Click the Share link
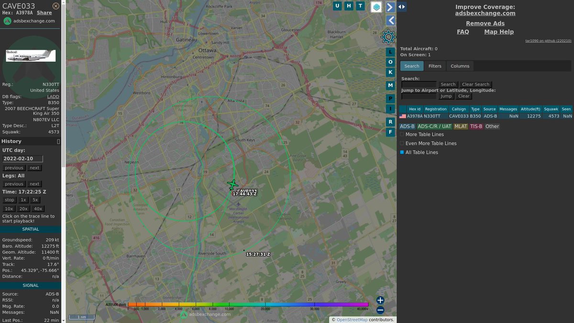This screenshot has width=574, height=323. [44, 13]
